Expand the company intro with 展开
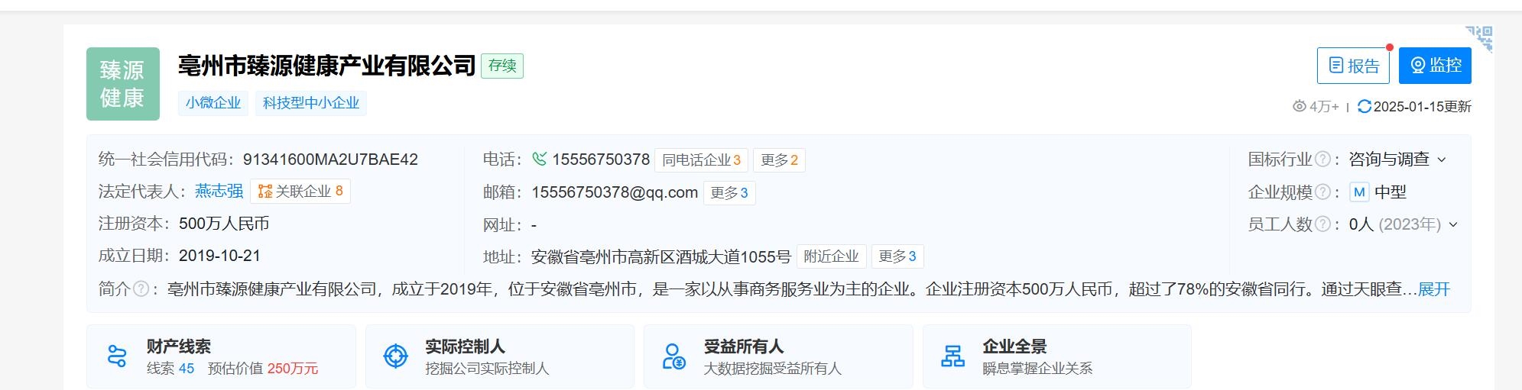 click(x=1434, y=289)
